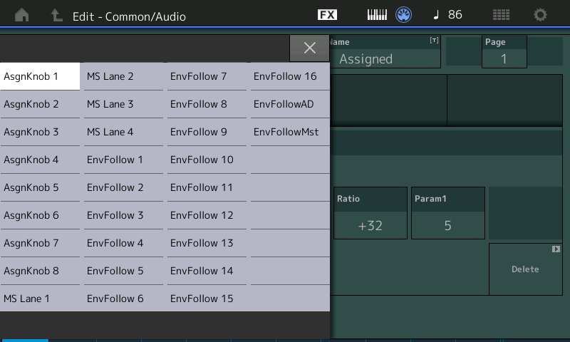Click the exit up-arrow icon
Viewport: 570px width, 342px height.
57,15
